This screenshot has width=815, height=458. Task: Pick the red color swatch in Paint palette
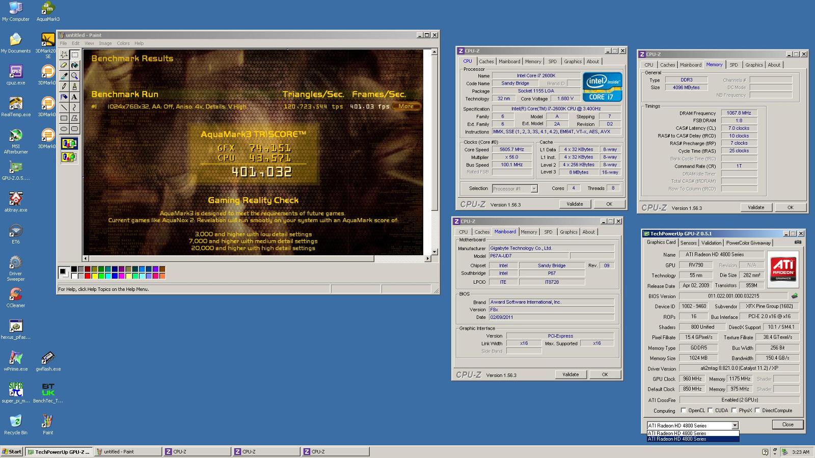click(x=88, y=276)
